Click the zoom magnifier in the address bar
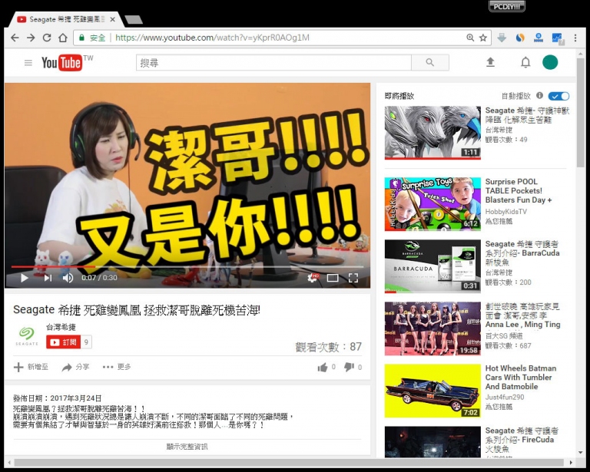Viewport: 590px width, 472px height. [x=470, y=38]
